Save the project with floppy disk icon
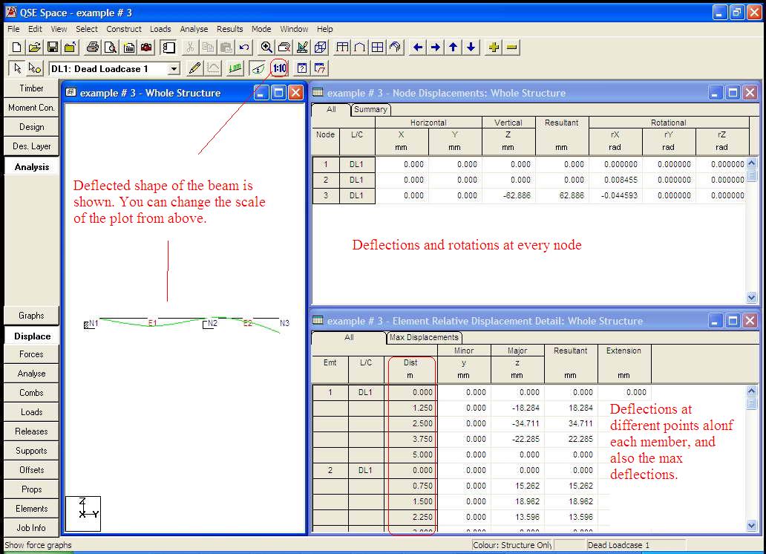Viewport: 766px width, 554px height. [x=52, y=48]
